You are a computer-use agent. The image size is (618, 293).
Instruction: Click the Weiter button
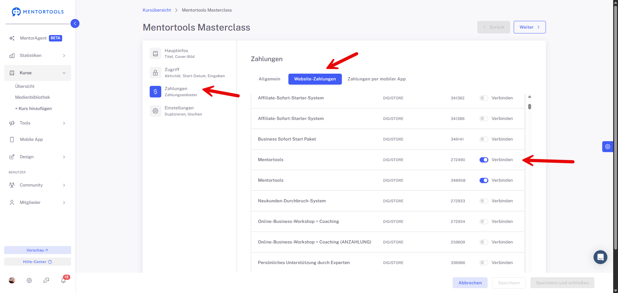pyautogui.click(x=529, y=27)
